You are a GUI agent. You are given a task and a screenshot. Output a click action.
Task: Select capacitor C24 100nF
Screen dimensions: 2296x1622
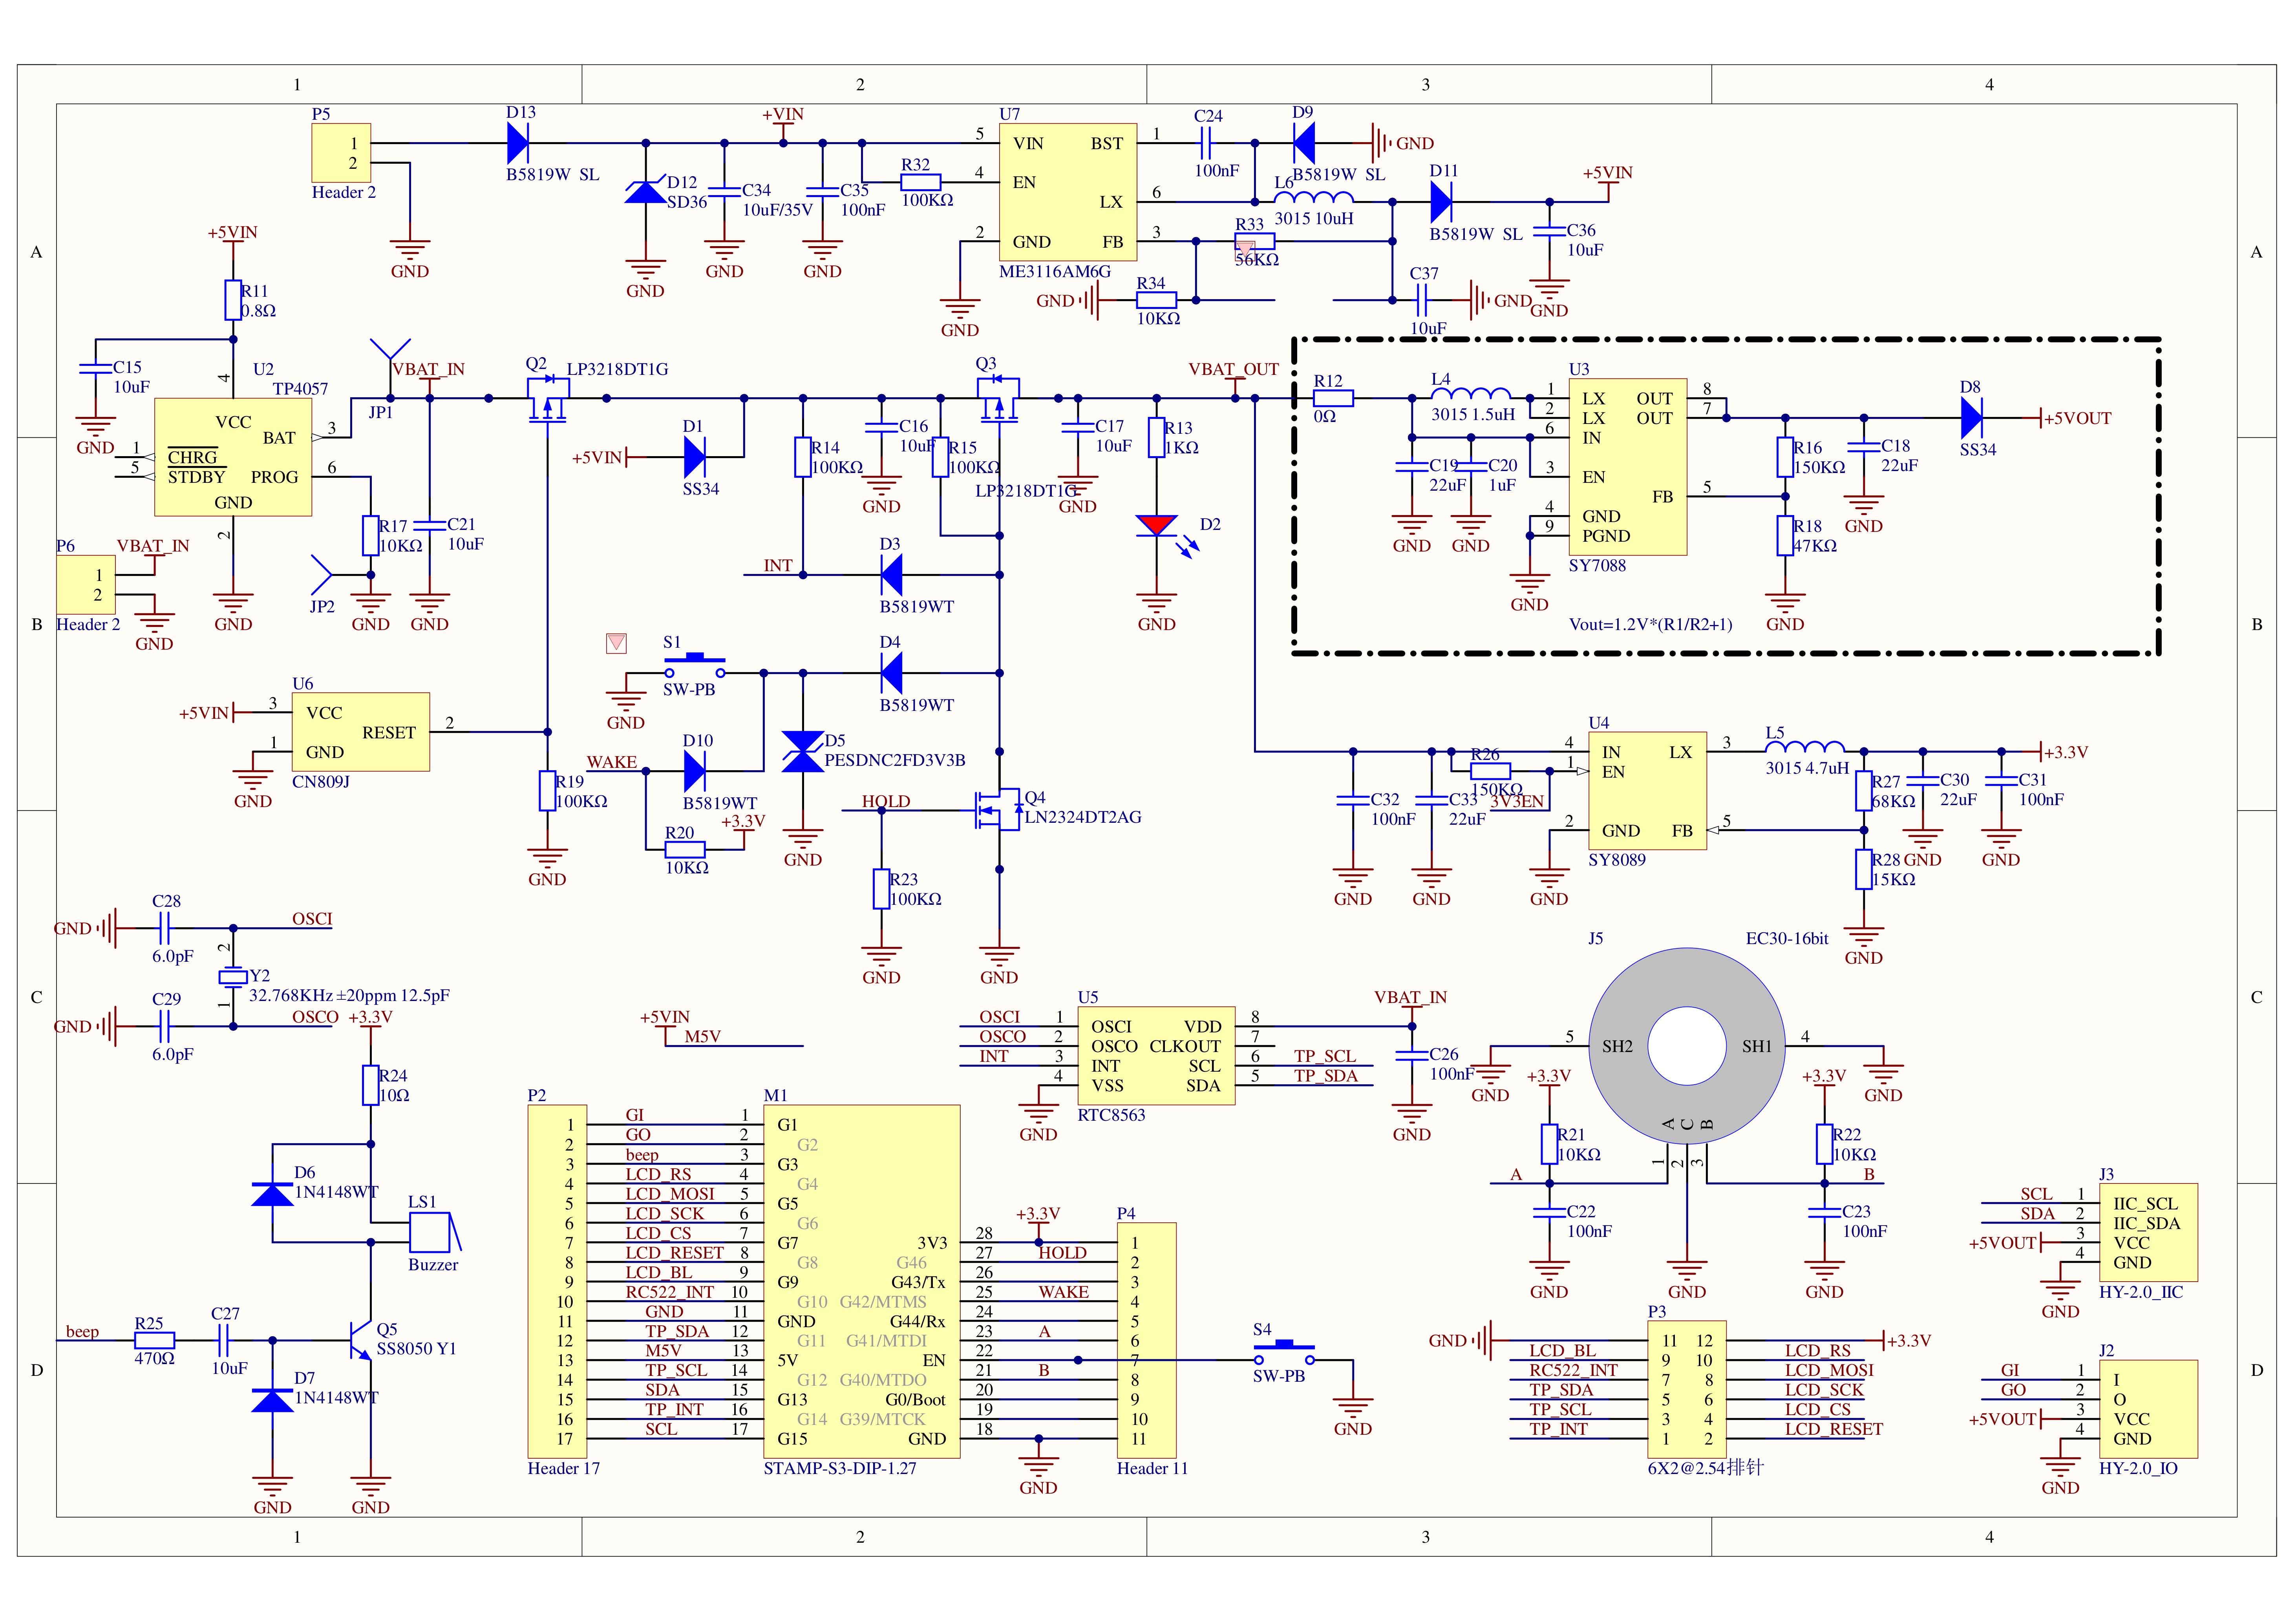[1206, 143]
